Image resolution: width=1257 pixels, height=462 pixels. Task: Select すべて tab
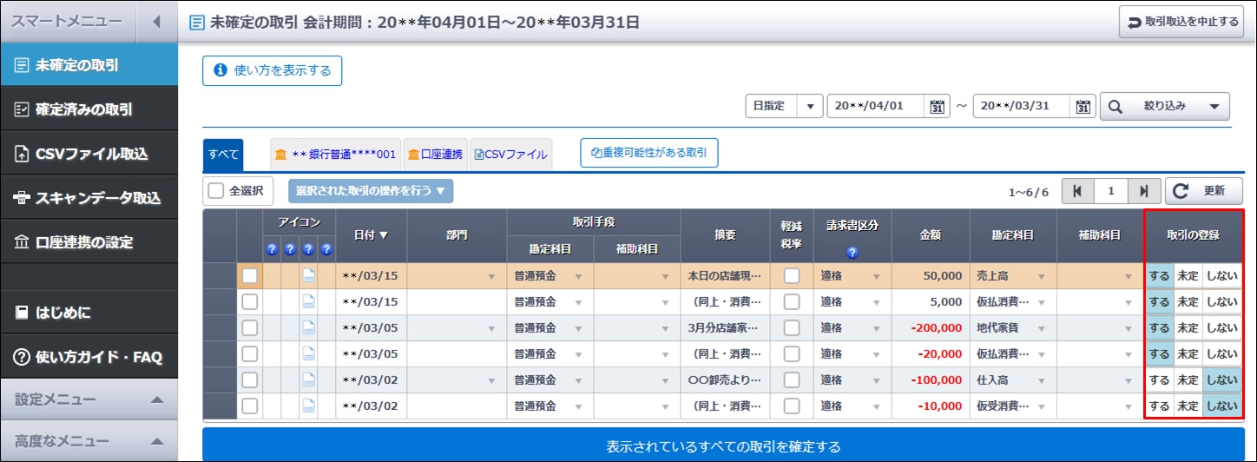tap(223, 155)
